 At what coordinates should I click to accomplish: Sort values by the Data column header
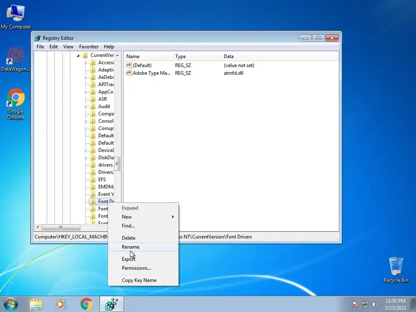pos(279,56)
